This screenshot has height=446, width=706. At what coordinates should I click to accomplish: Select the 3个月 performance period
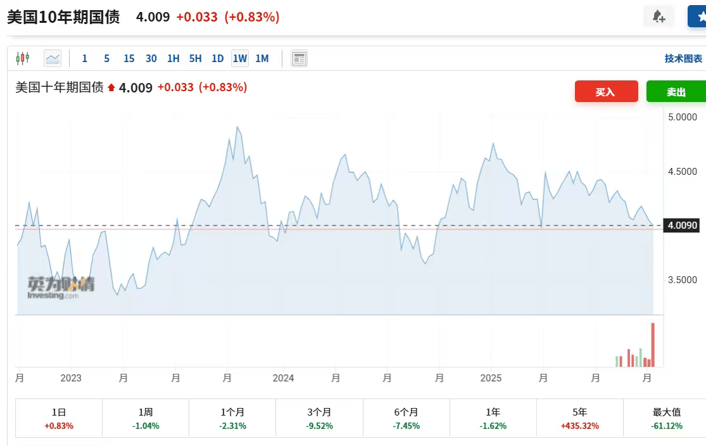pos(319,418)
